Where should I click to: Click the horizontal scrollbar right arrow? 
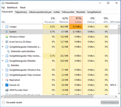point(116,96)
